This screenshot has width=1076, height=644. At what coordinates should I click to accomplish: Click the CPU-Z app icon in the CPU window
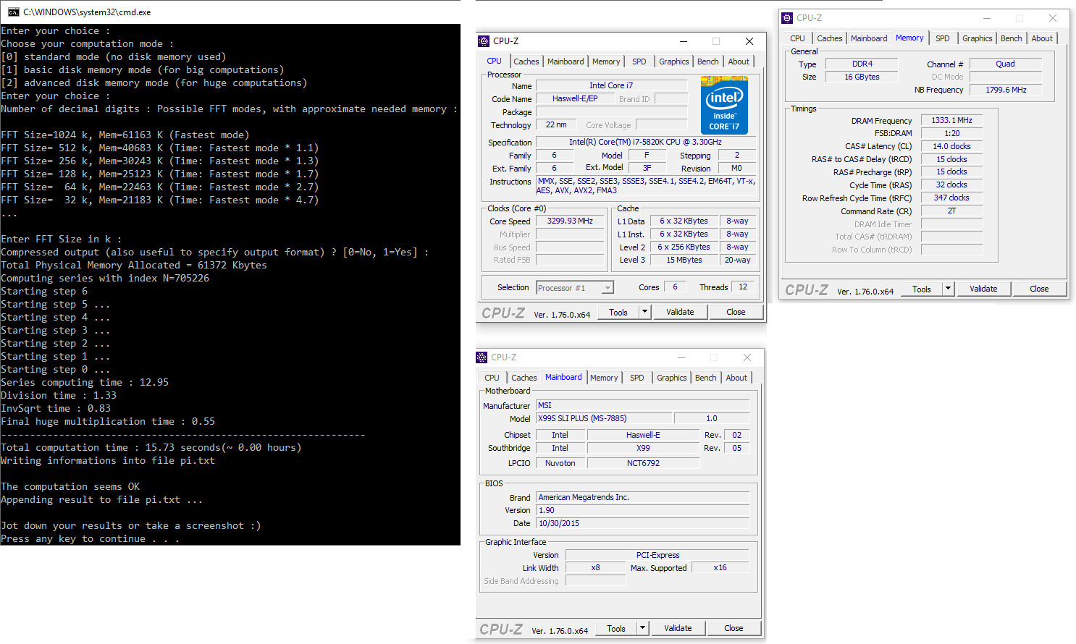tap(484, 41)
